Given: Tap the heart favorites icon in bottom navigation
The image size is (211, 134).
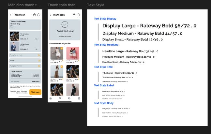Looking at the screenshot, I should click(60, 98).
